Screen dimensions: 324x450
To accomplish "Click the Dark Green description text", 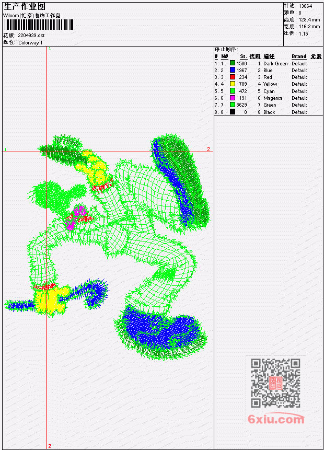I will click(x=275, y=63).
